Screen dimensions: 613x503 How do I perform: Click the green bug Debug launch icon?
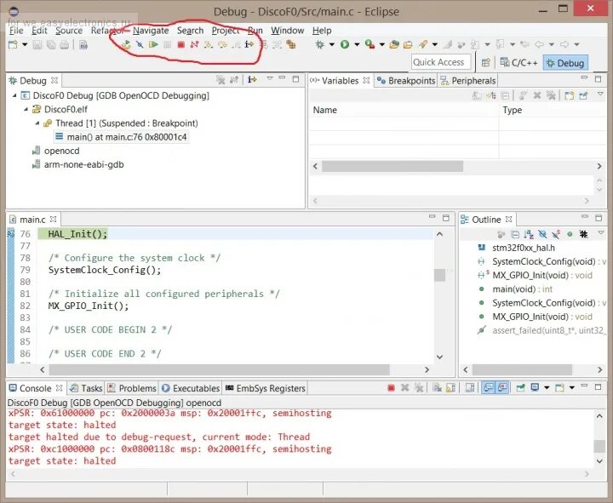(x=320, y=44)
